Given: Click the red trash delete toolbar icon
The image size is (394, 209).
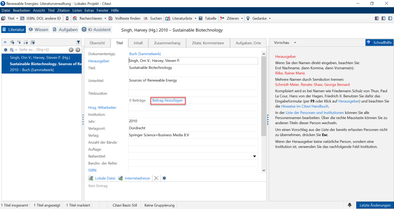Looking at the screenshot, I should pyautogui.click(x=67, y=18).
